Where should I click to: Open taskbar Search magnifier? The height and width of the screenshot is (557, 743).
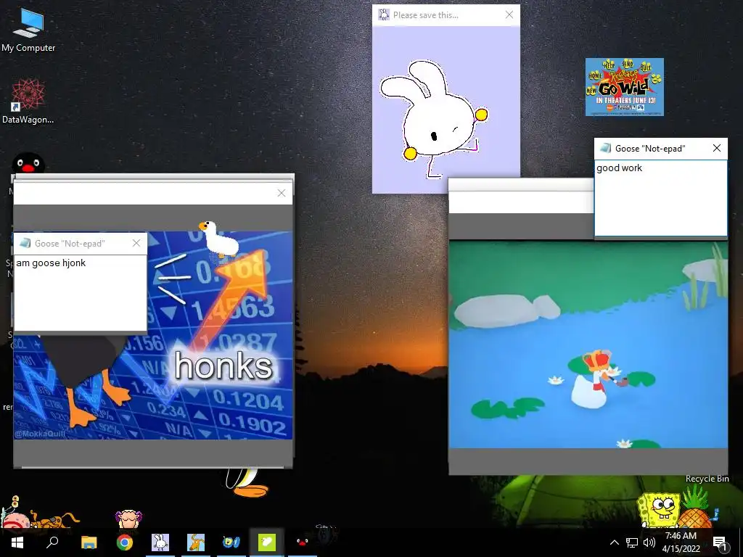(52, 542)
